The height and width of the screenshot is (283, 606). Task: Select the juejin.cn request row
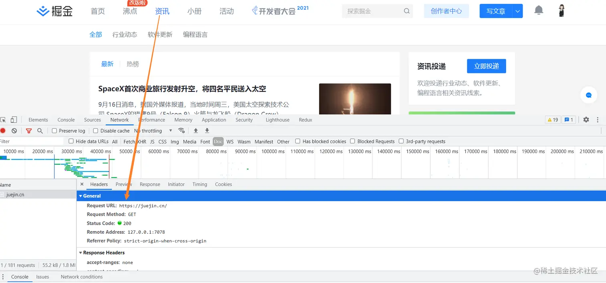[x=38, y=194]
